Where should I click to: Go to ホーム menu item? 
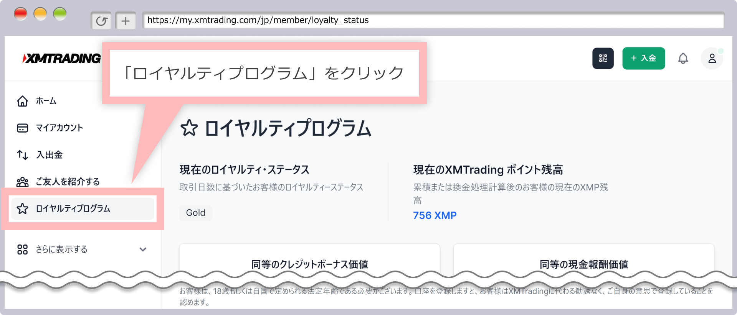tap(46, 101)
